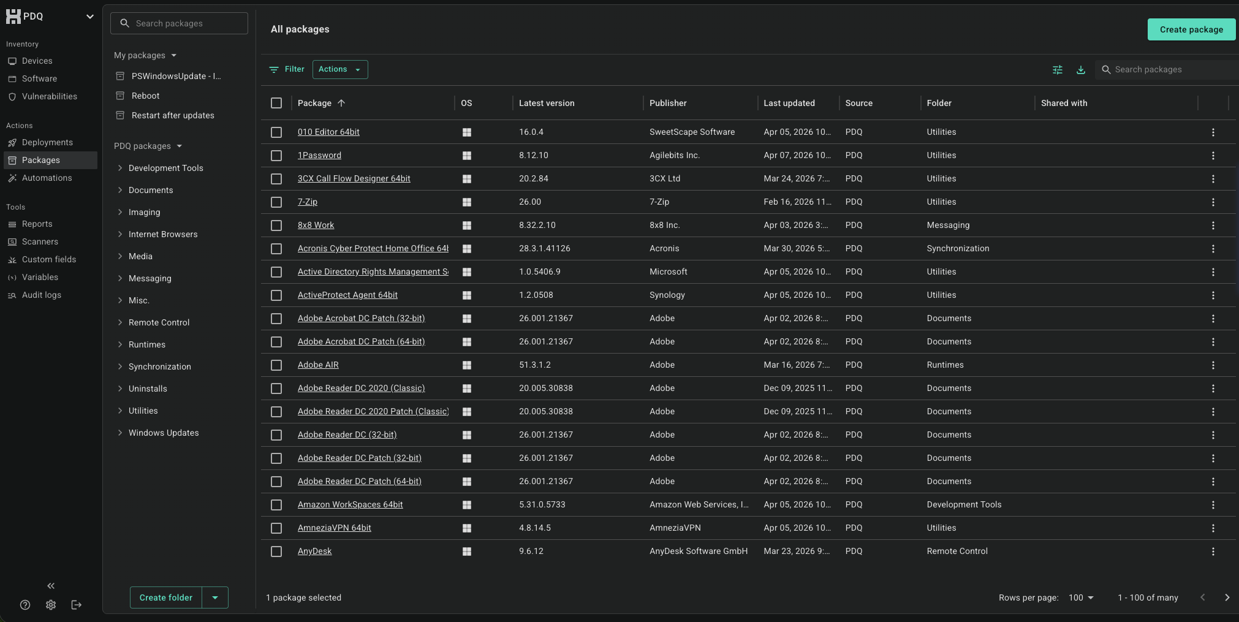The image size is (1239, 622).
Task: Navigate to Vulnerabilities in sidebar
Action: click(49, 96)
